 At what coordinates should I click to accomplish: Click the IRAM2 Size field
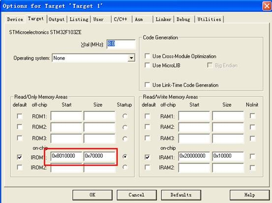coord(228,168)
